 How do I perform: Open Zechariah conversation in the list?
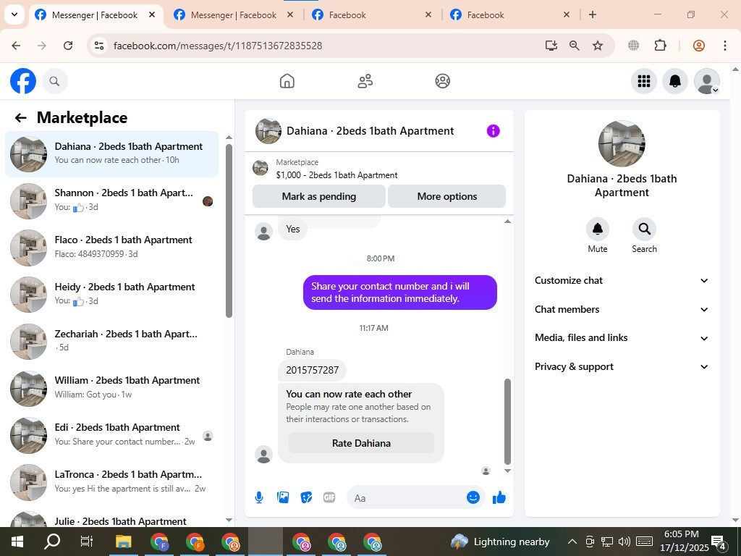click(x=112, y=342)
